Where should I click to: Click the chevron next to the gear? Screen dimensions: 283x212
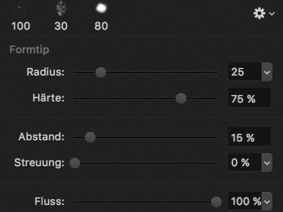coord(272,14)
